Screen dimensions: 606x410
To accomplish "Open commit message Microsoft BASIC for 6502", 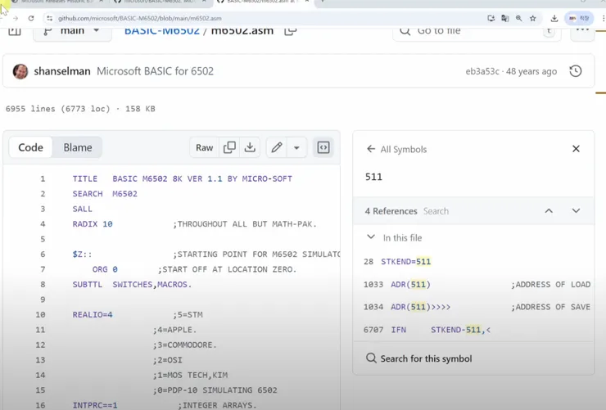I will [155, 71].
